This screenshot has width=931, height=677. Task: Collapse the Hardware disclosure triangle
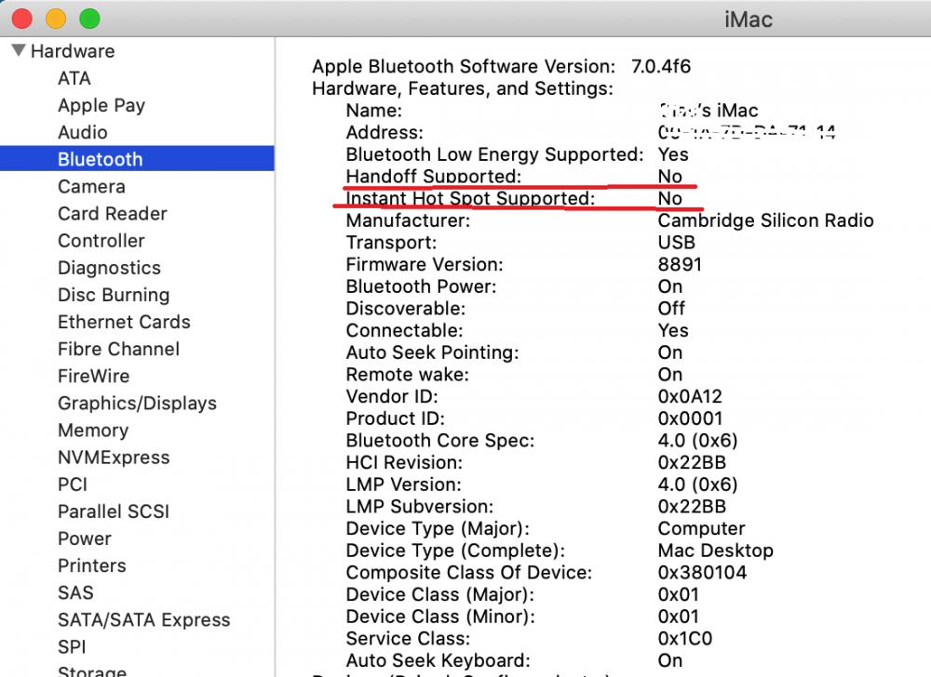click(x=19, y=50)
